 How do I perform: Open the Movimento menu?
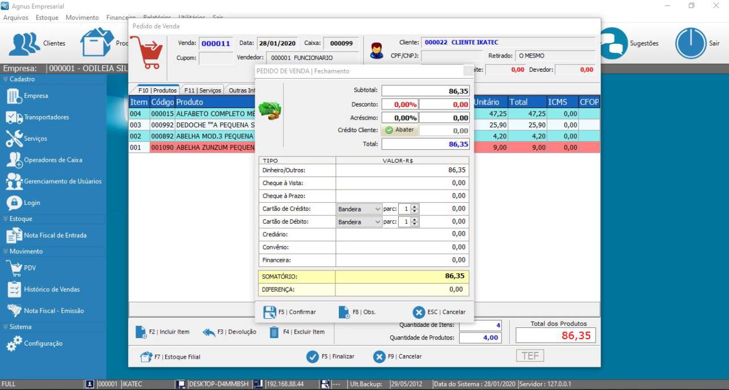point(82,18)
